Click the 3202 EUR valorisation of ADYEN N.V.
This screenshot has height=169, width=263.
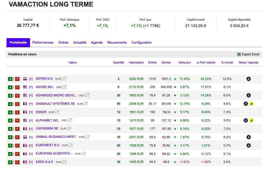click(136, 79)
